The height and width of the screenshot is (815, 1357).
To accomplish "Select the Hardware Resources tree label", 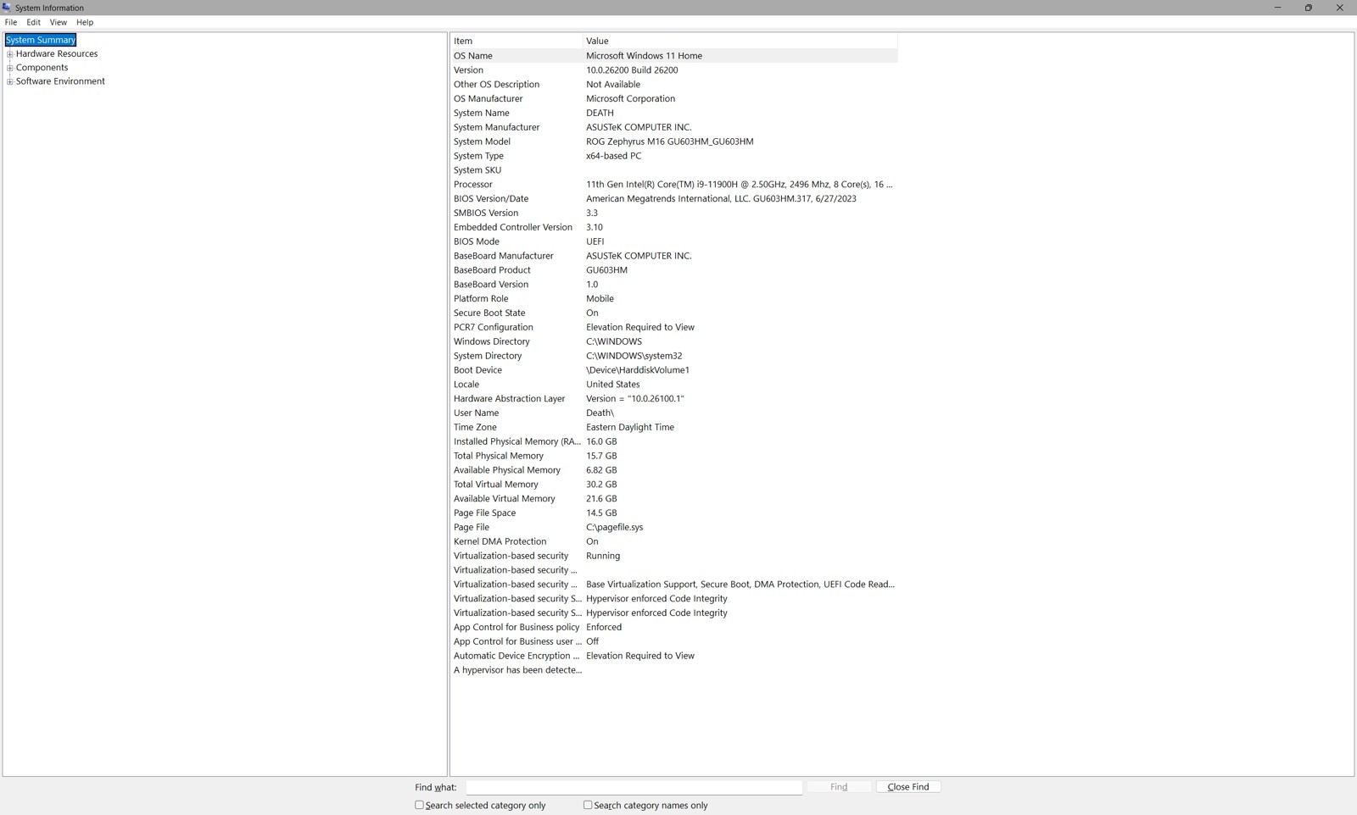I will [x=57, y=53].
